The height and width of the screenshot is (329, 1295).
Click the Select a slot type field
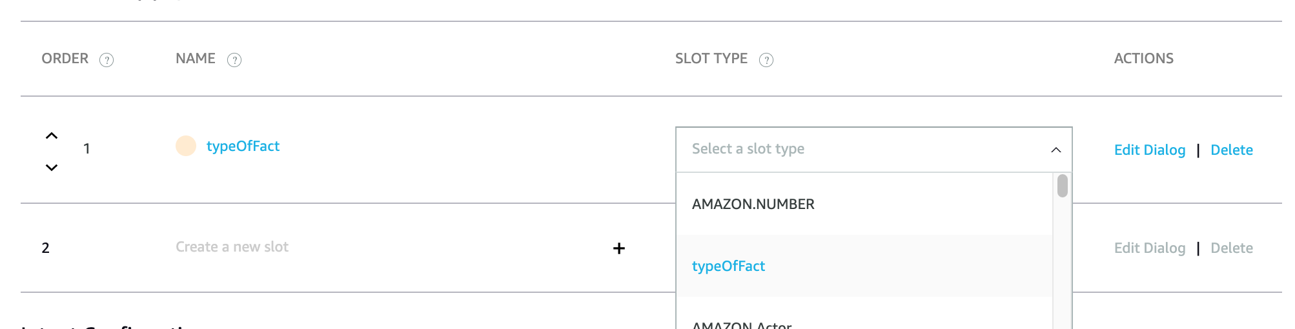click(839, 149)
